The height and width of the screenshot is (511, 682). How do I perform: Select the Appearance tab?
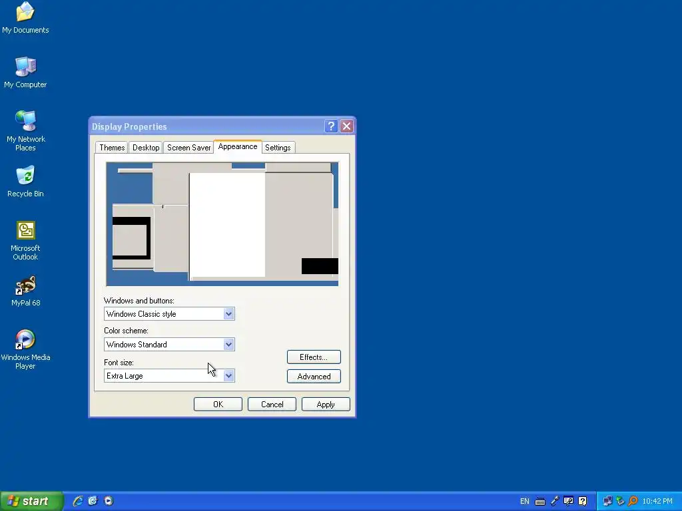click(238, 146)
